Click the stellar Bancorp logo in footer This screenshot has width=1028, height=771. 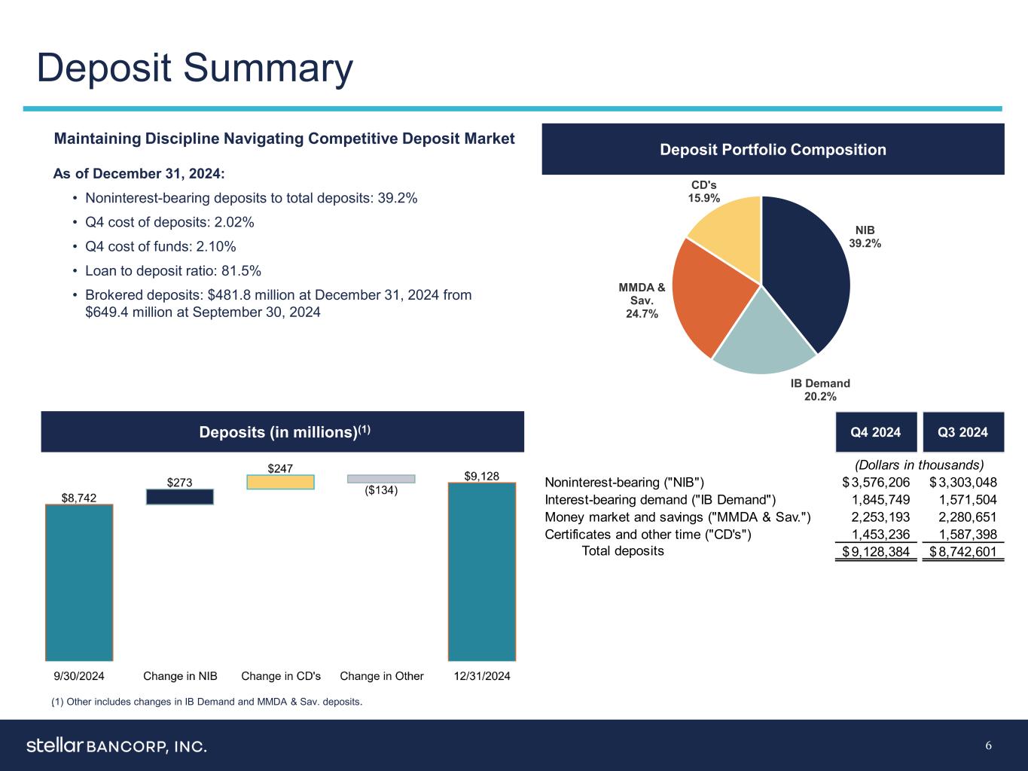[x=117, y=746]
